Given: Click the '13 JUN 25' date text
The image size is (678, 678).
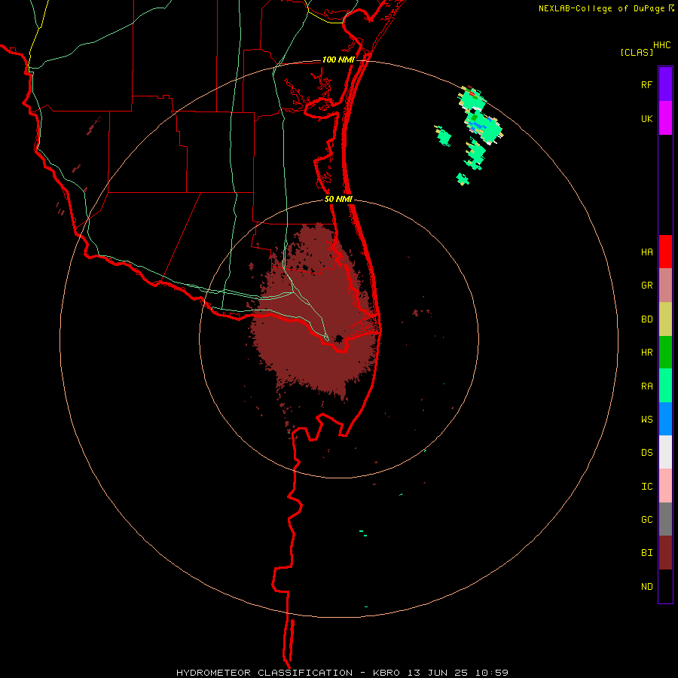Looking at the screenshot, I should 438,673.
